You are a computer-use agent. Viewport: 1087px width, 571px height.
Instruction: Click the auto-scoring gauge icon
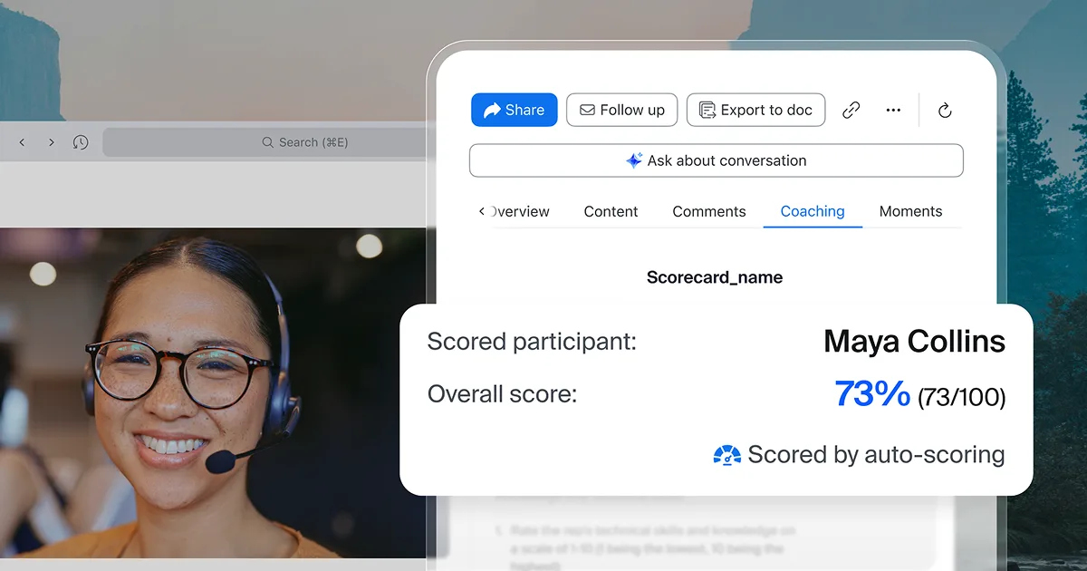(x=727, y=455)
